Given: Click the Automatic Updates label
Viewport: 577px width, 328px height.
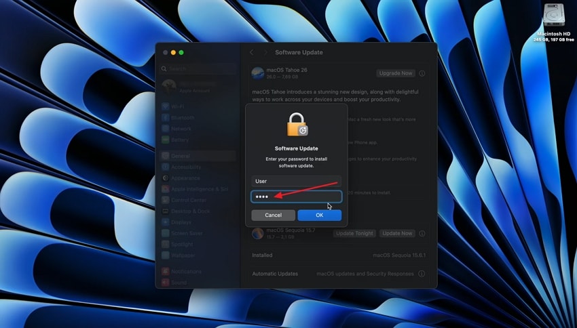Looking at the screenshot, I should click(275, 274).
